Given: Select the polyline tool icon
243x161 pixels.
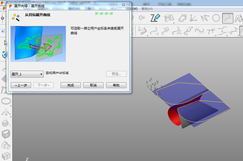Looking at the screenshot, I should point(204,18).
